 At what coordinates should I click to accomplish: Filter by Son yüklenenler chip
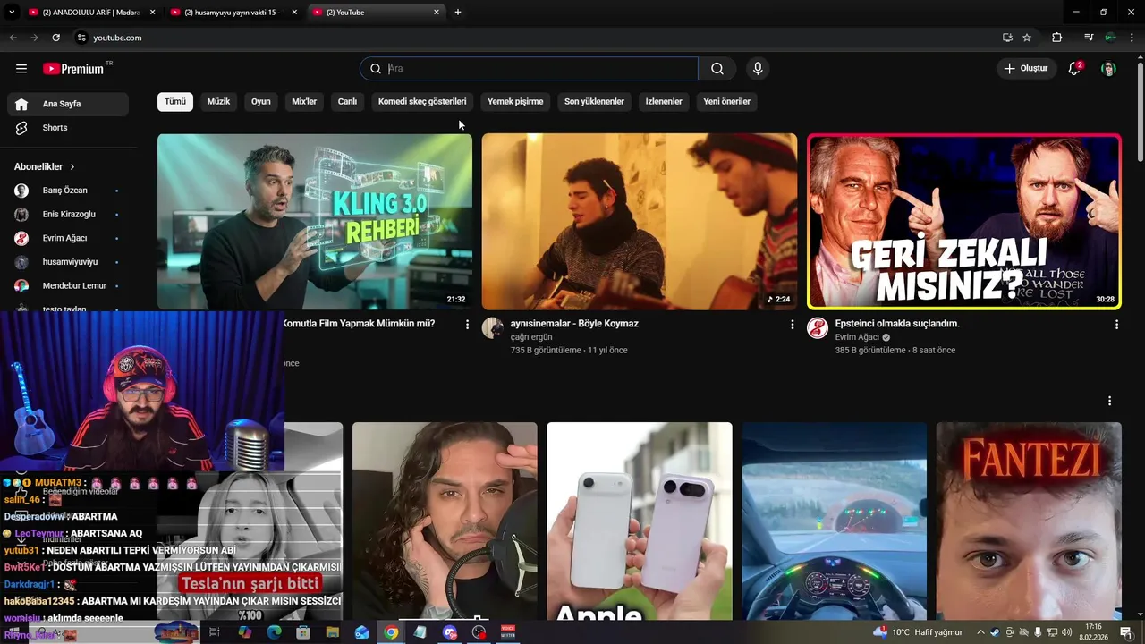594,101
